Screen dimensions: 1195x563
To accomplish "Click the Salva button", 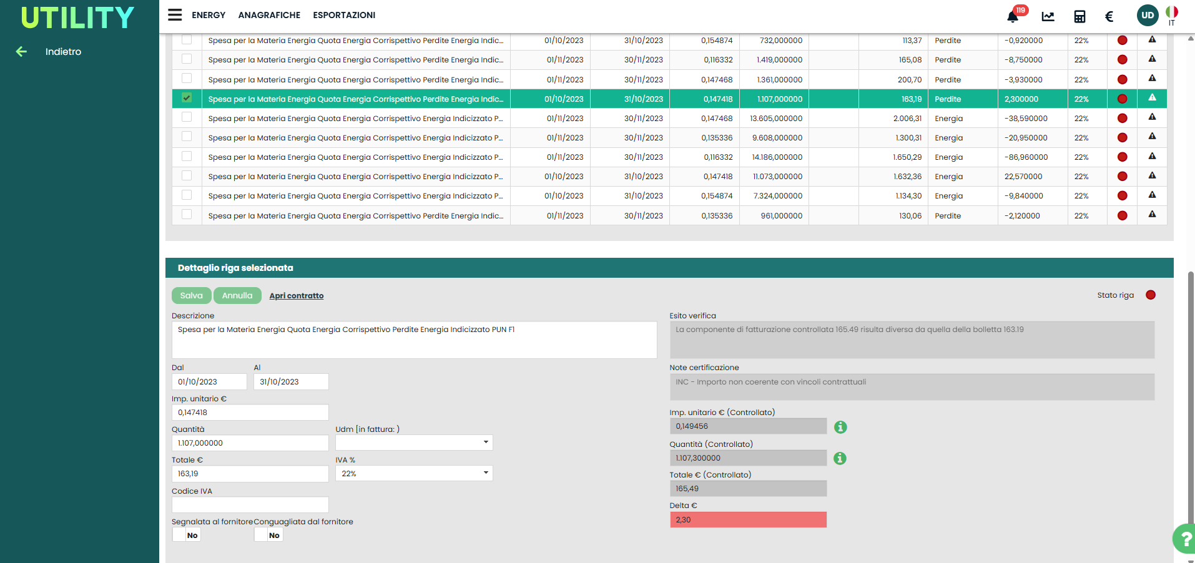I will (191, 296).
